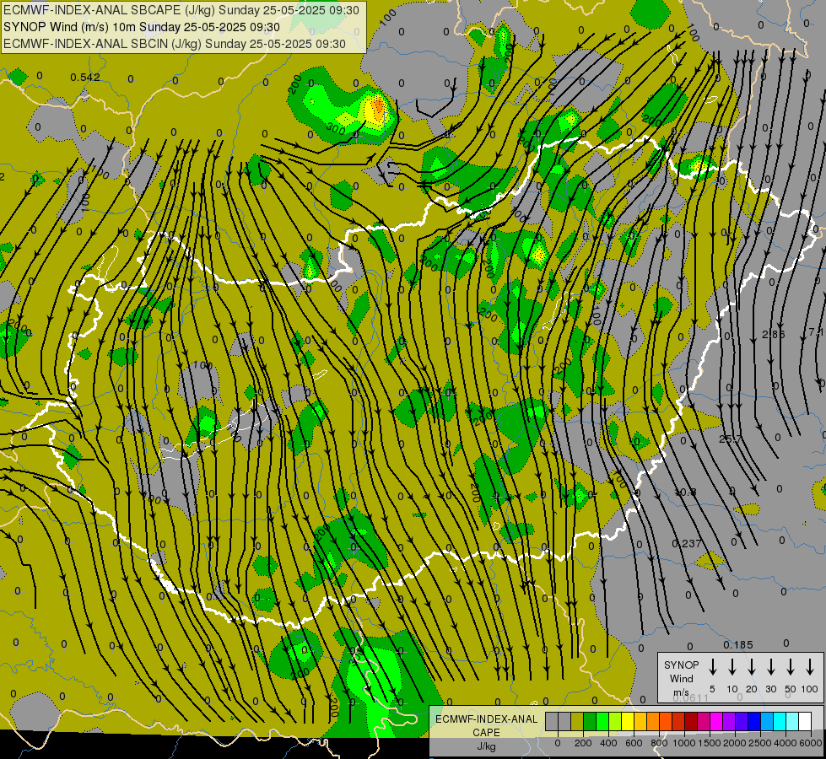
Task: Pick the pure yellow CAPE scale swatch
Action: 628,722
